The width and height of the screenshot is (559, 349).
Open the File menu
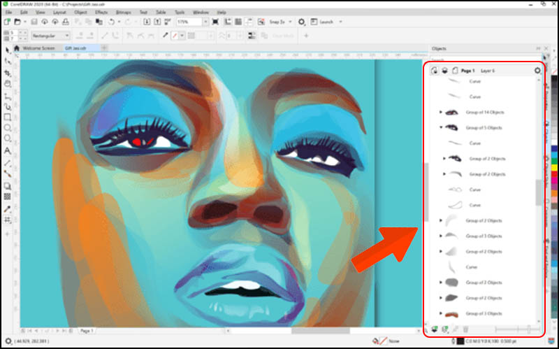8,12
